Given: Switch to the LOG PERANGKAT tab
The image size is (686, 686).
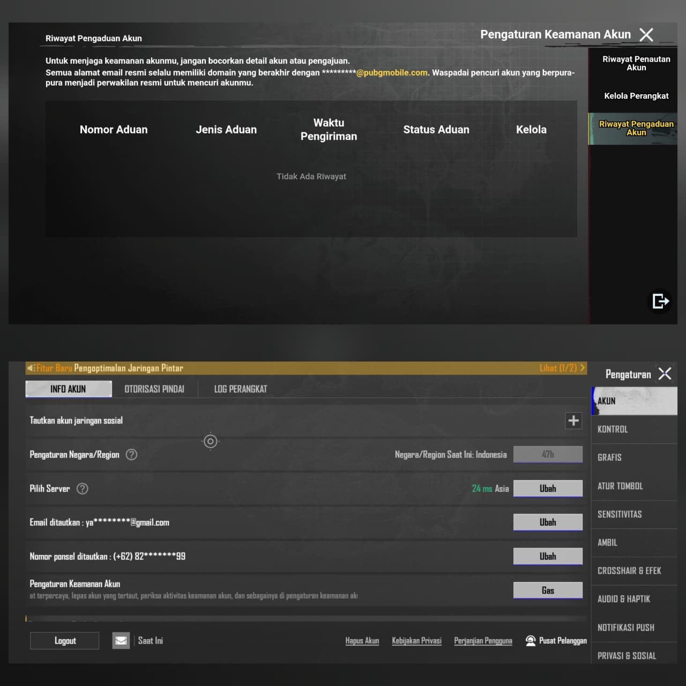Looking at the screenshot, I should (241, 389).
